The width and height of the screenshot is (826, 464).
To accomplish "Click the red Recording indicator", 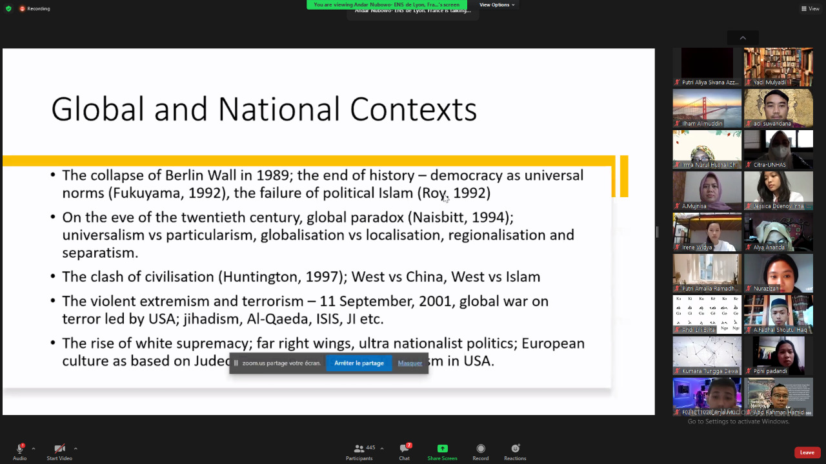I will [x=35, y=8].
